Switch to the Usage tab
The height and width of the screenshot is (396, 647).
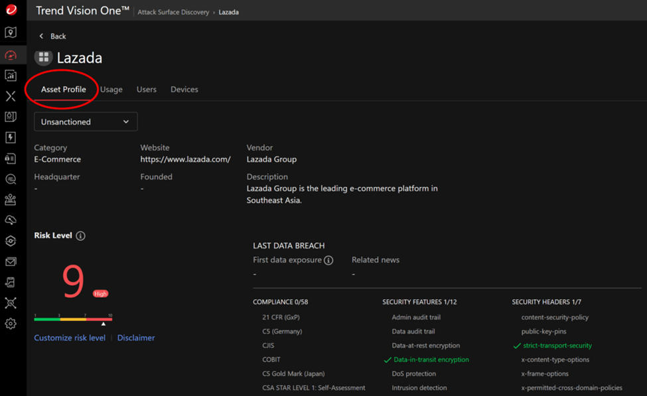[111, 90]
